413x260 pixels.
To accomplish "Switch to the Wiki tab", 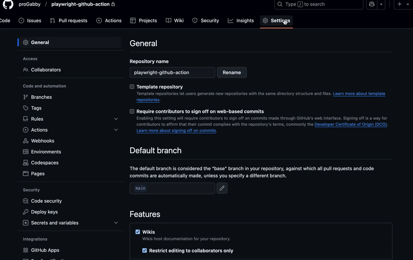I will click(174, 21).
